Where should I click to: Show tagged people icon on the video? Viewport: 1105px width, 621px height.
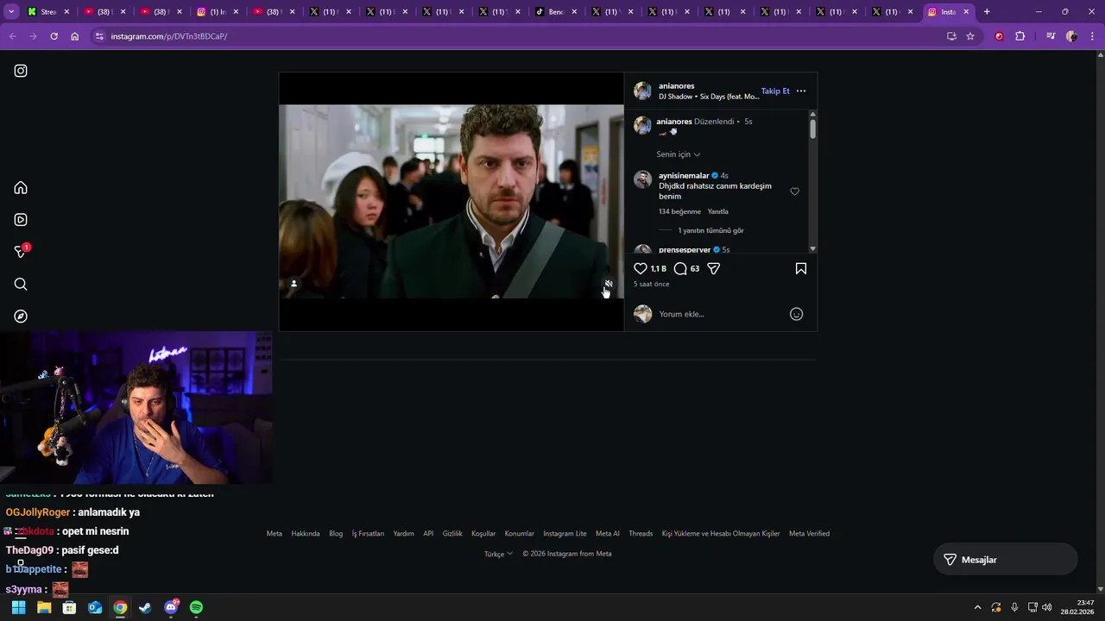(294, 284)
